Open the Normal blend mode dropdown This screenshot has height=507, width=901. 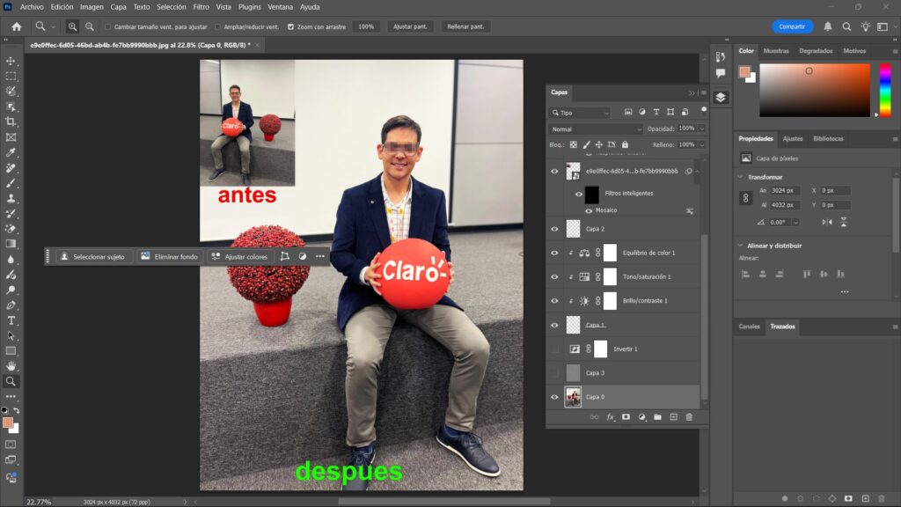[x=596, y=129]
